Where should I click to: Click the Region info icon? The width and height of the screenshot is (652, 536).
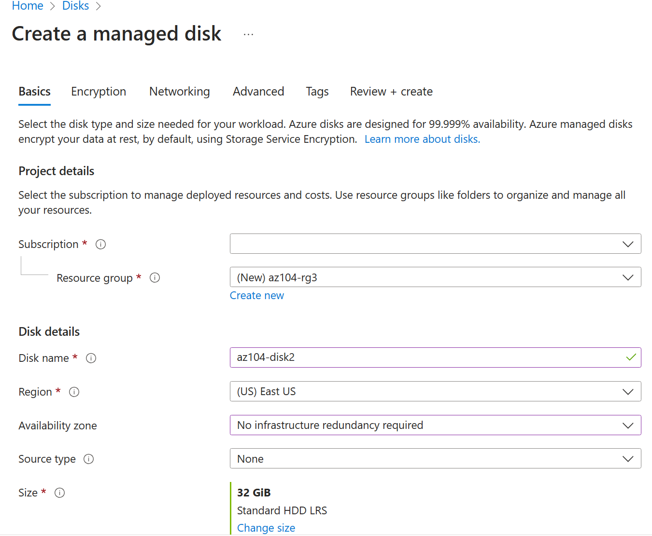point(74,392)
